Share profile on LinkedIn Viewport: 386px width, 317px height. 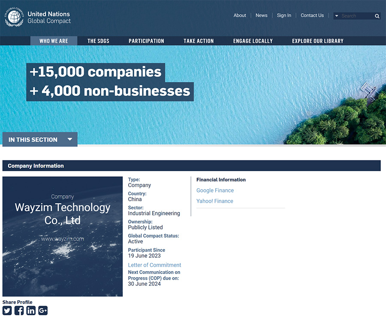pyautogui.click(x=31, y=311)
